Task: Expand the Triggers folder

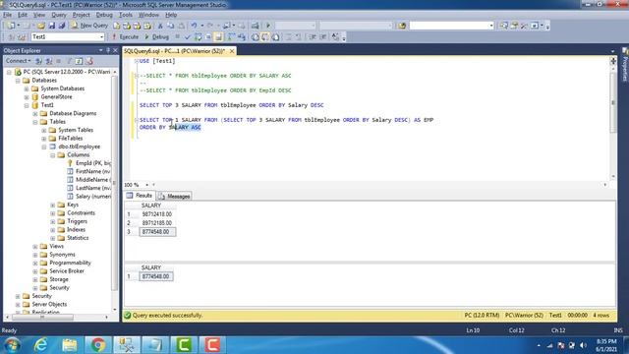Action: [x=53, y=221]
